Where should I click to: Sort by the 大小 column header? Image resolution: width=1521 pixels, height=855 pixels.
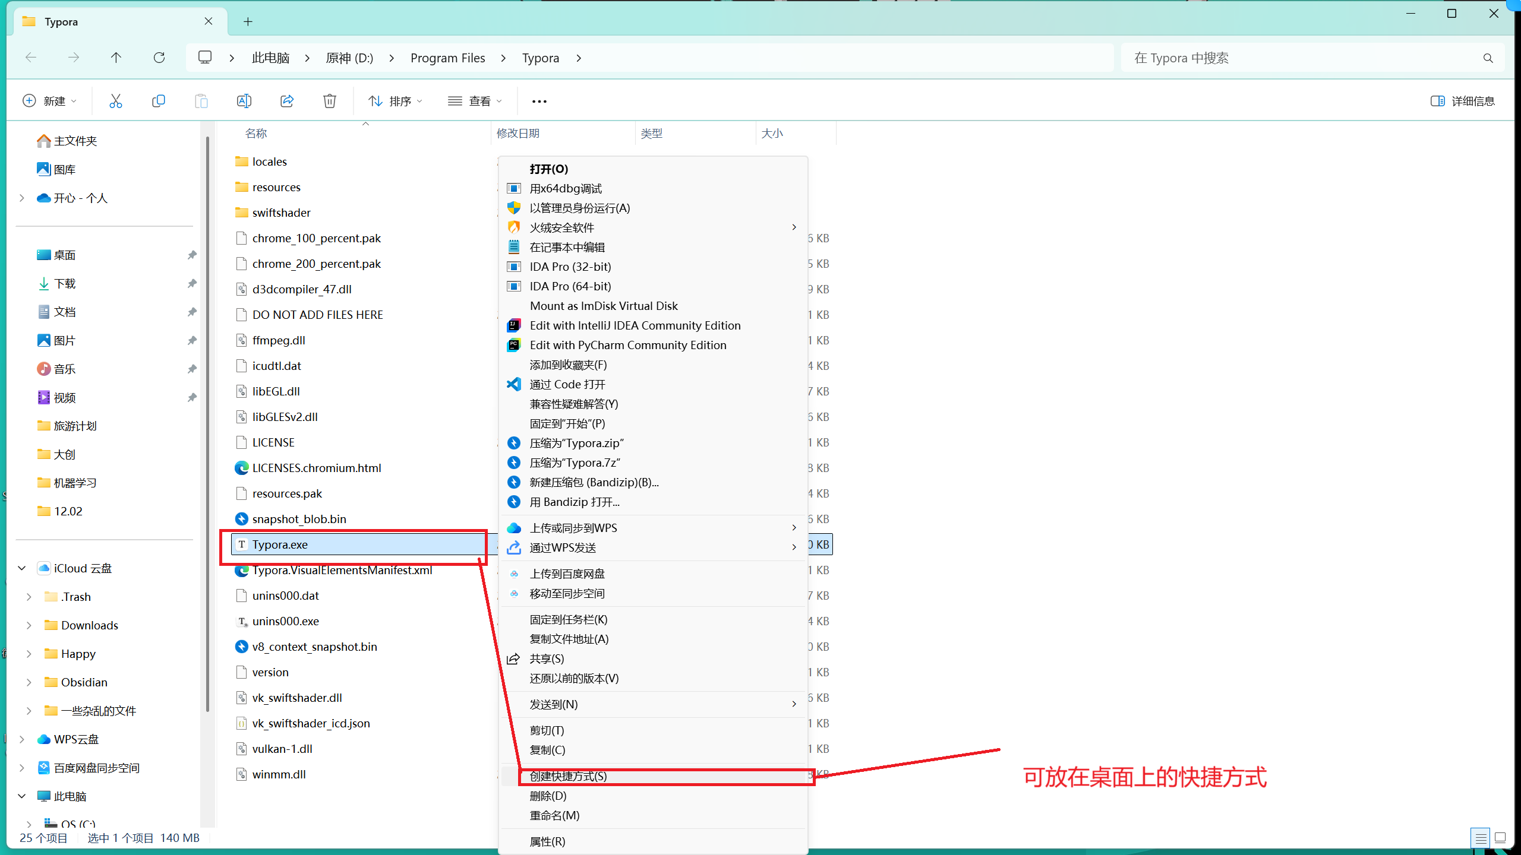[796, 133]
